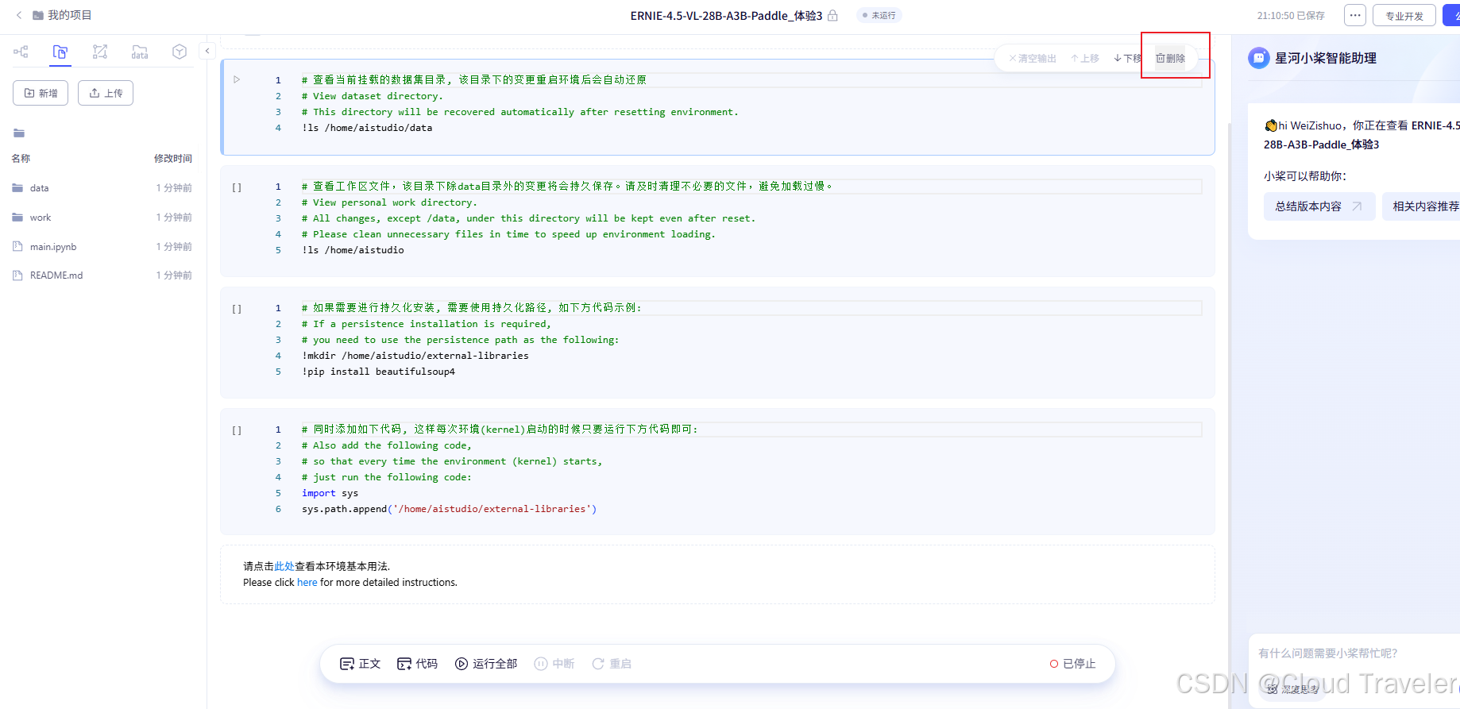Click 删除 to delete the cell

(x=1170, y=58)
